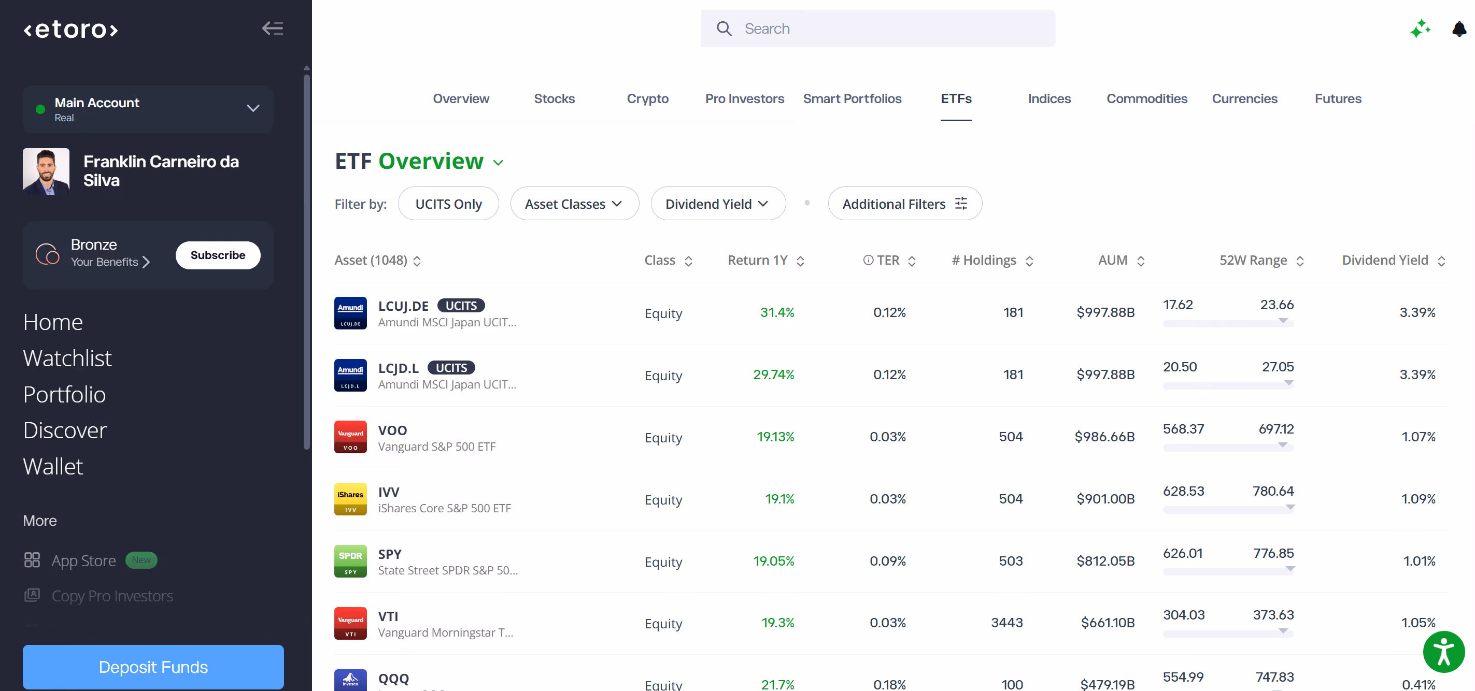Click the TER info icon
Image resolution: width=1475 pixels, height=691 pixels.
(x=868, y=260)
